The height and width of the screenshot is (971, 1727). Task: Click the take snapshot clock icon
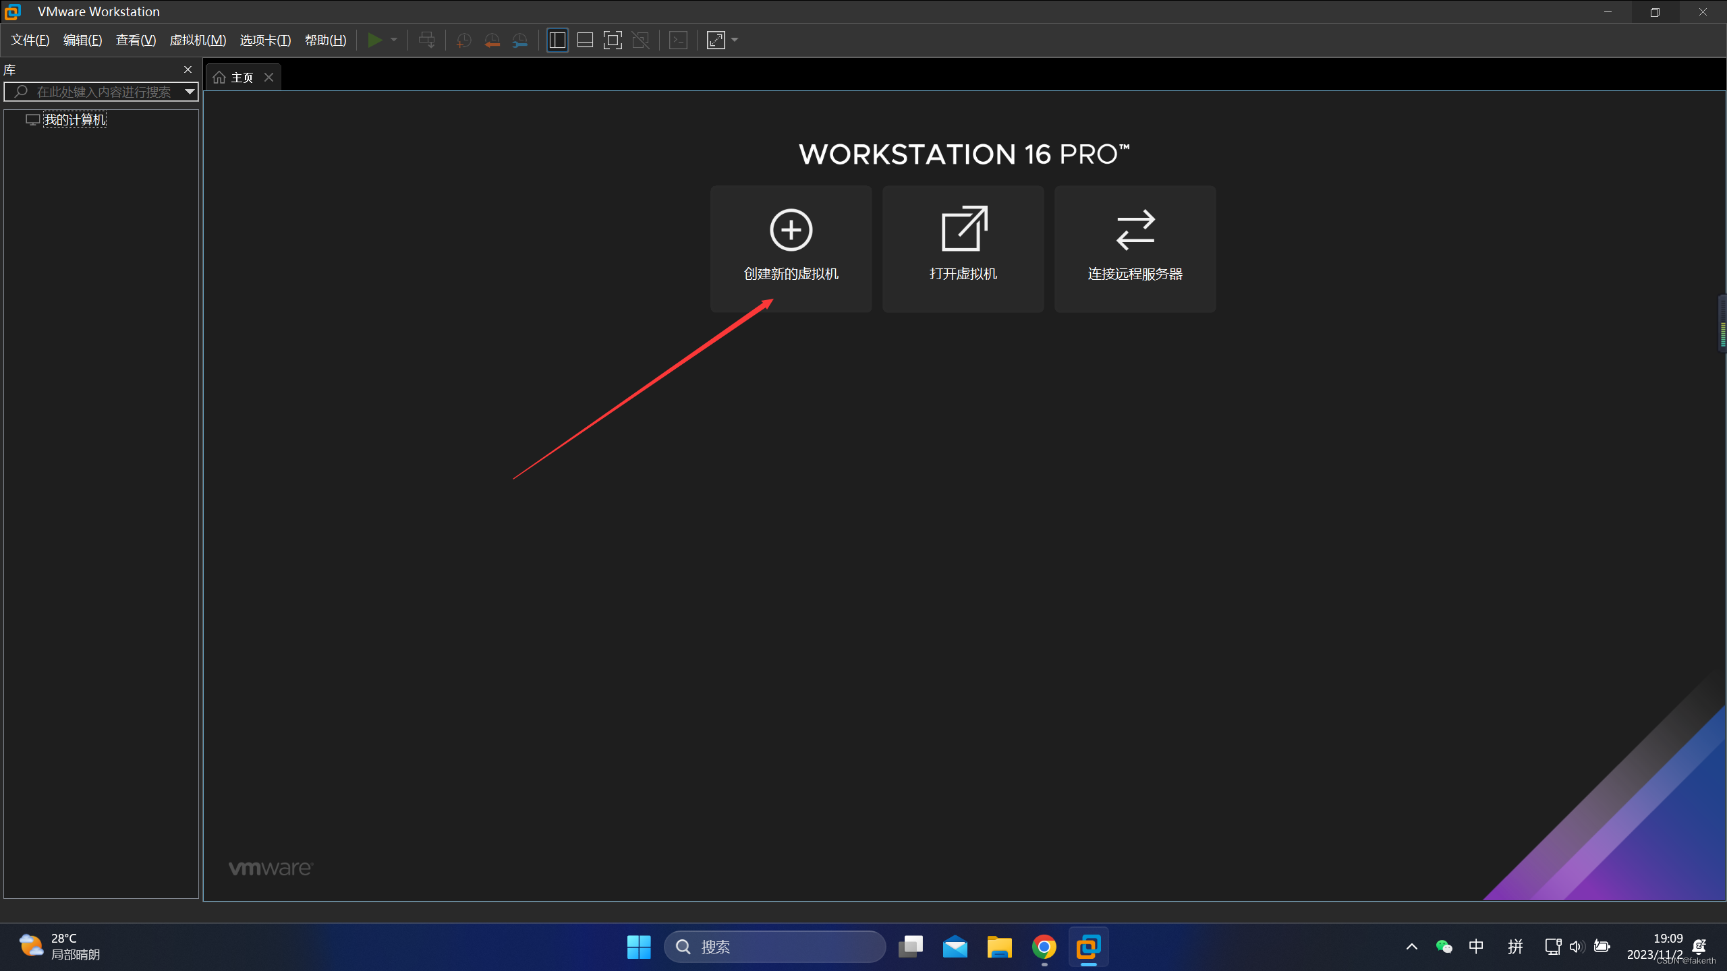463,40
